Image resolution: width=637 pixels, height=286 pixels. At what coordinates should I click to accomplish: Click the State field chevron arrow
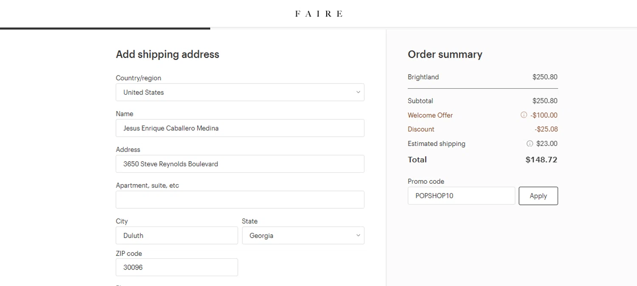pyautogui.click(x=358, y=236)
